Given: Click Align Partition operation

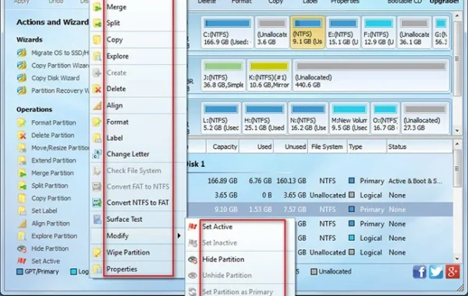Looking at the screenshot, I should (51, 224).
